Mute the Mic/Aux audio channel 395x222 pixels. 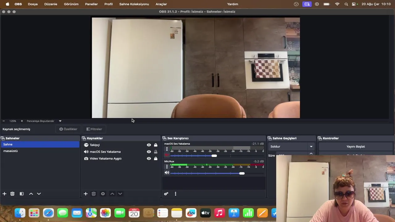pos(167,173)
